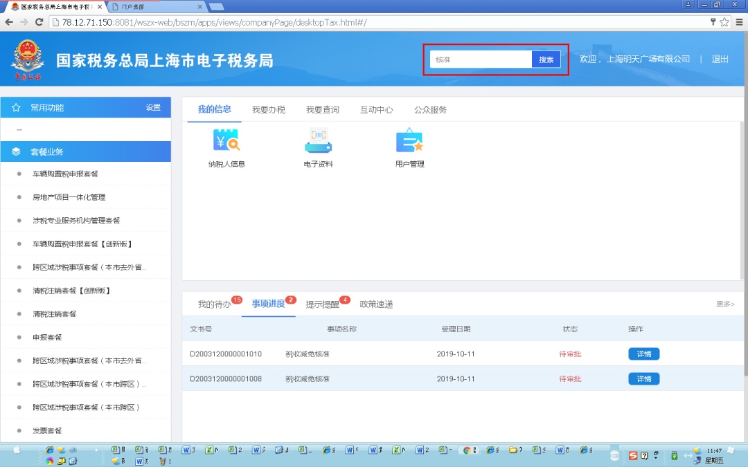Click the 常用功能 star icon
The height and width of the screenshot is (467, 748).
pyautogui.click(x=16, y=108)
